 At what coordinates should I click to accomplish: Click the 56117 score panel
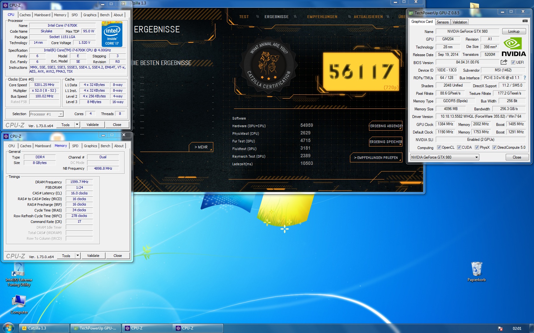point(361,71)
